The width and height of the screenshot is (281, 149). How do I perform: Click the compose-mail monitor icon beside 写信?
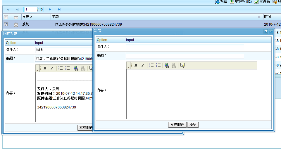tap(217, 2)
